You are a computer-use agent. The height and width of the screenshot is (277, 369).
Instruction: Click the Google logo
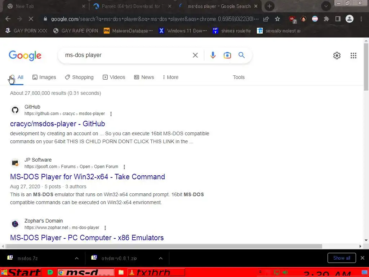(x=25, y=56)
